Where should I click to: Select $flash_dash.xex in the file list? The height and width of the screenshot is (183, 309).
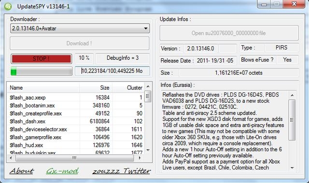point(76,121)
